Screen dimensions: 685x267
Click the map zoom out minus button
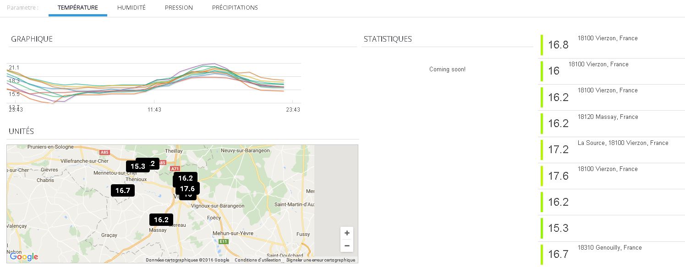point(347,246)
